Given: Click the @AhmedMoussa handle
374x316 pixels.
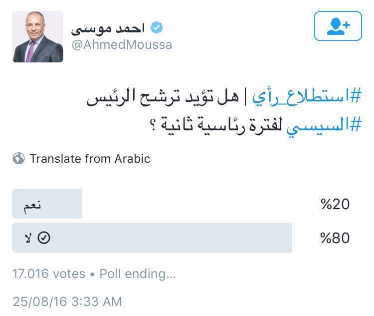Looking at the screenshot, I should [122, 45].
